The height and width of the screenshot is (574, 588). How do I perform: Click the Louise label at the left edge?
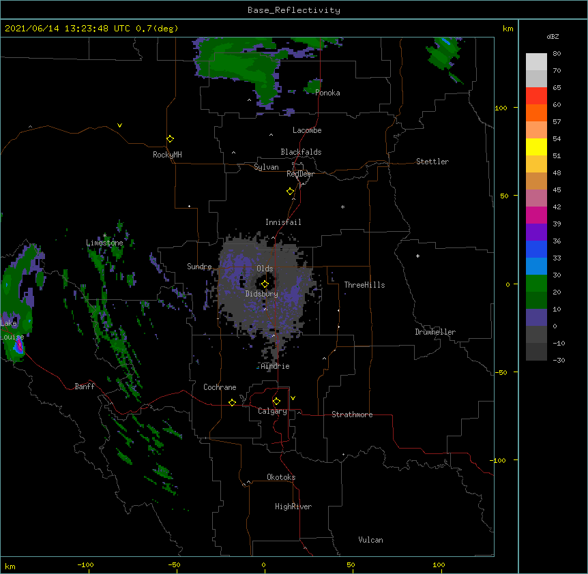pos(12,337)
